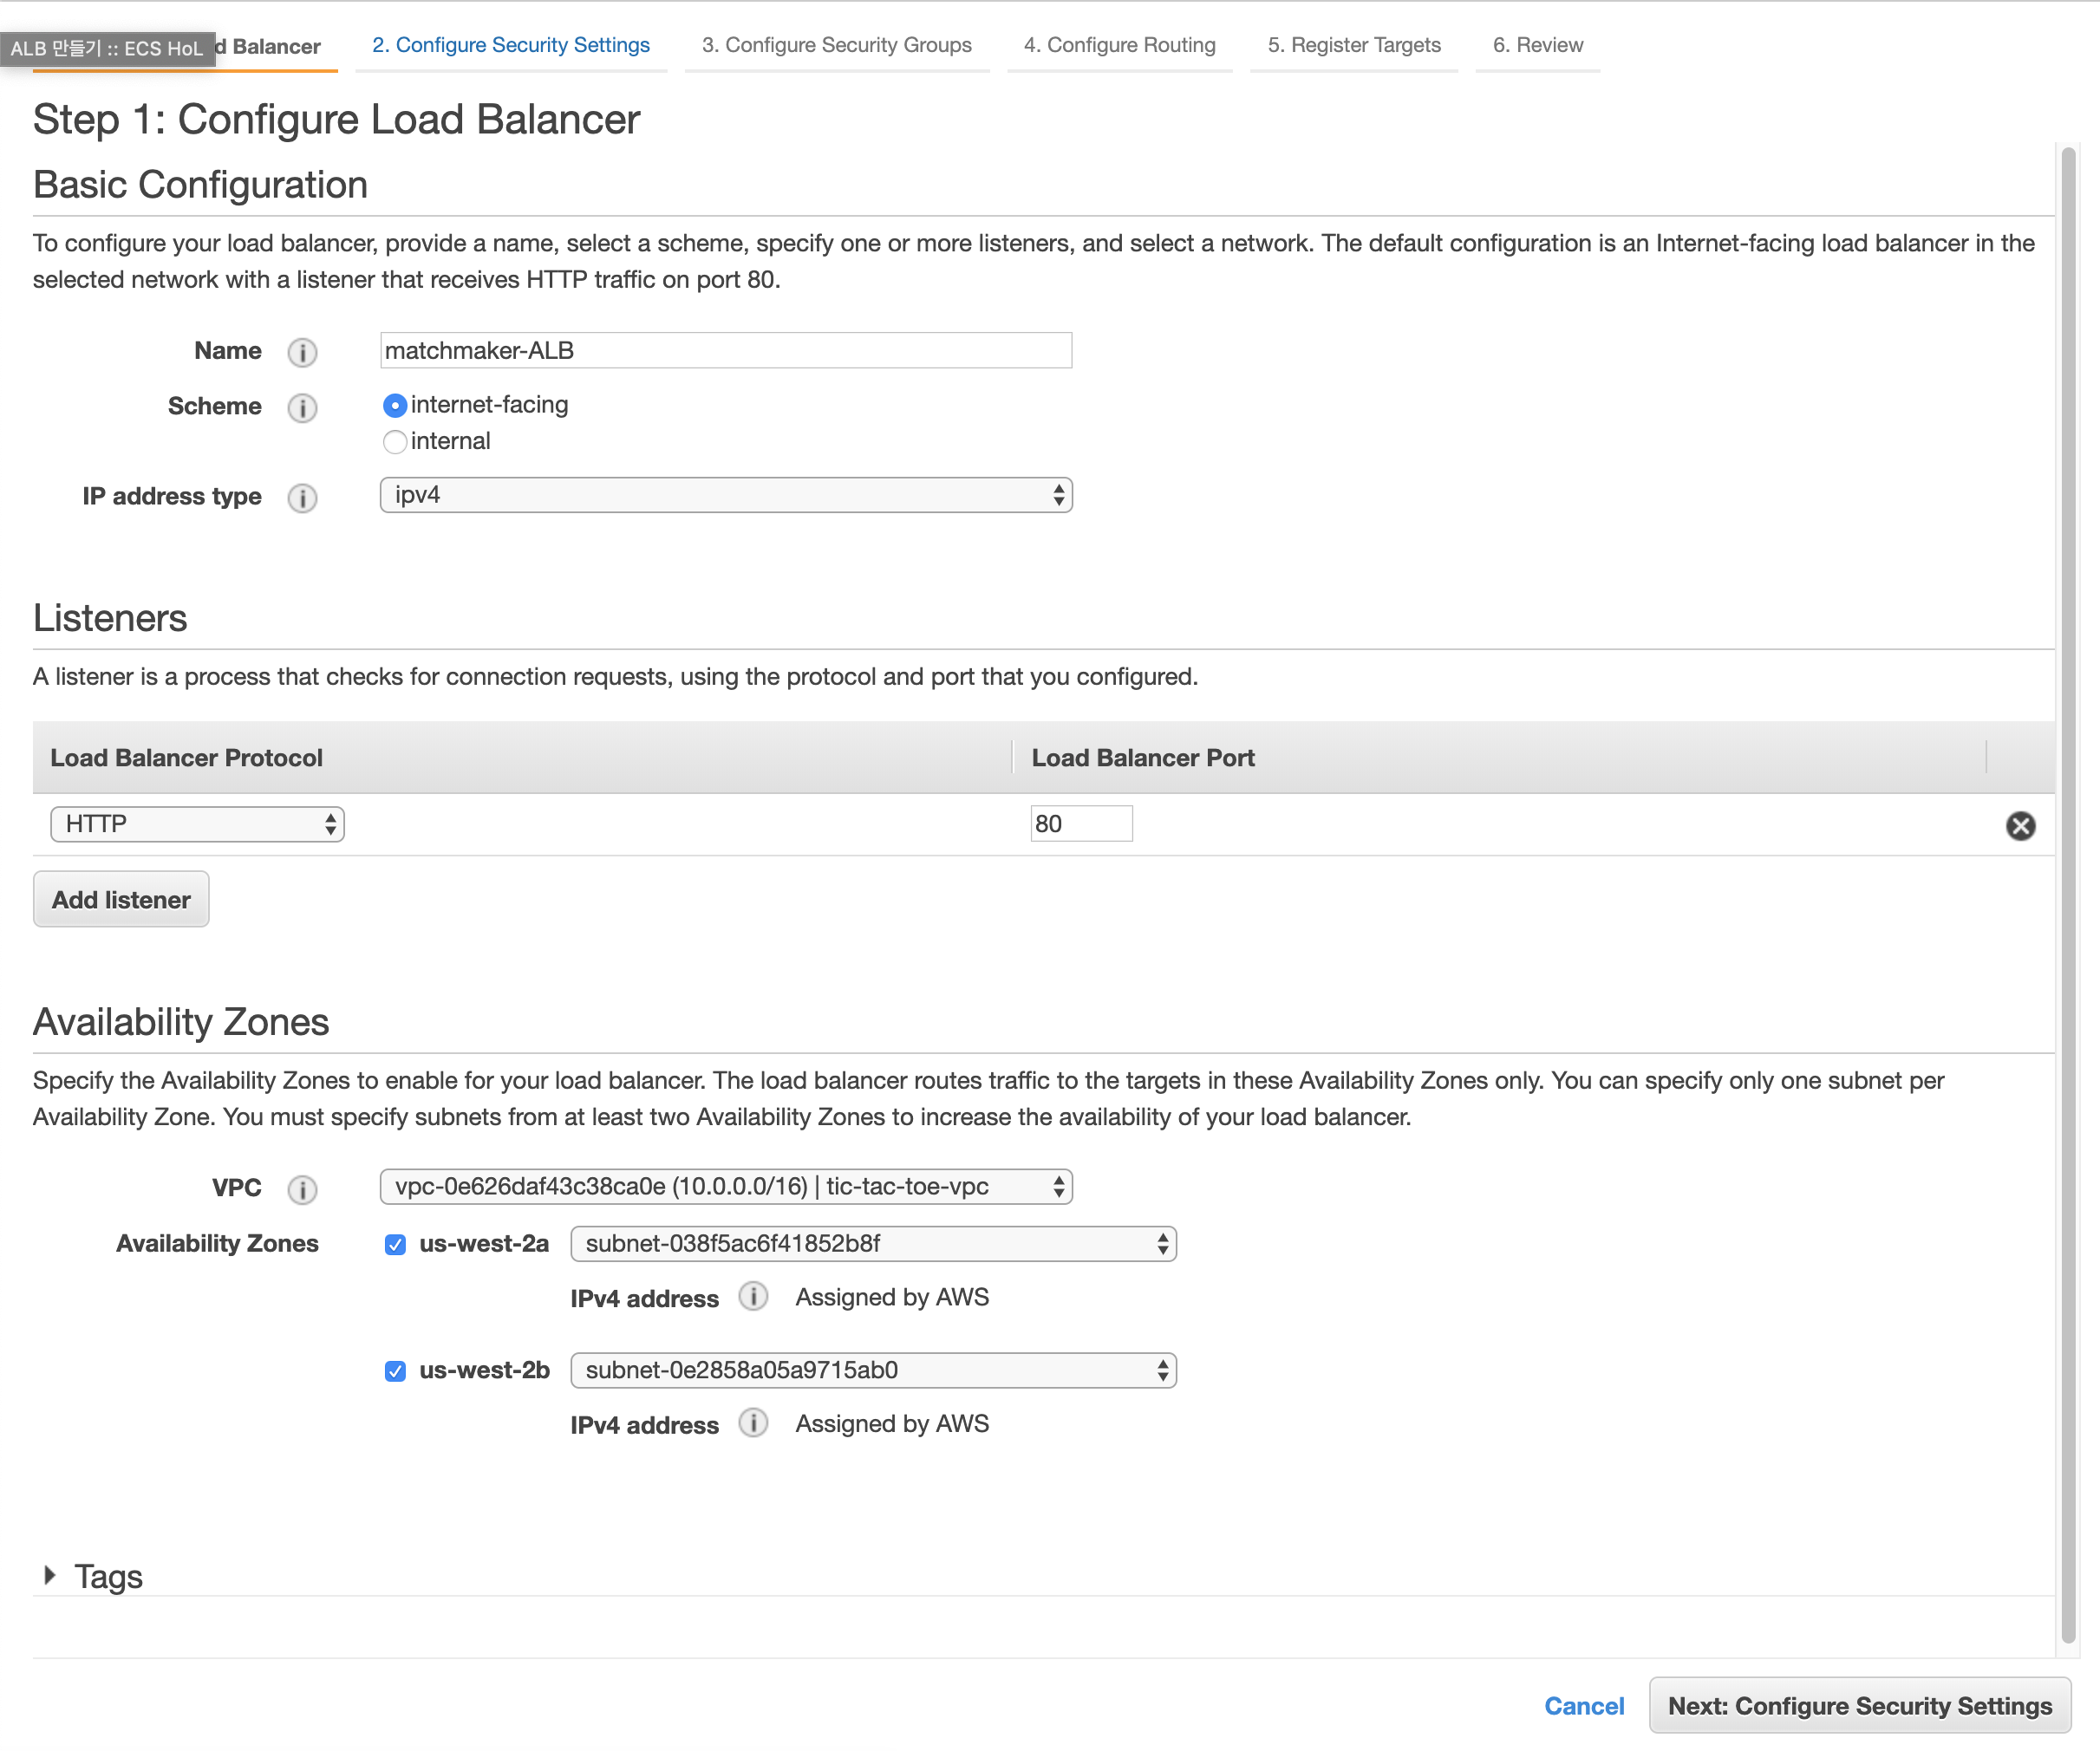Click Next: Configure Security Settings button

coord(1860,1706)
